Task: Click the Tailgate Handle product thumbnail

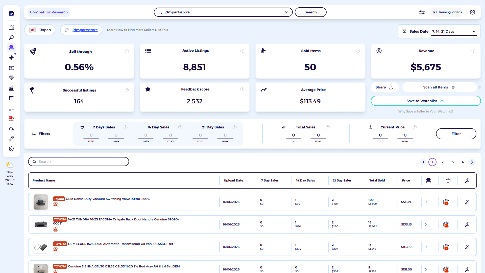Action: click(41, 224)
